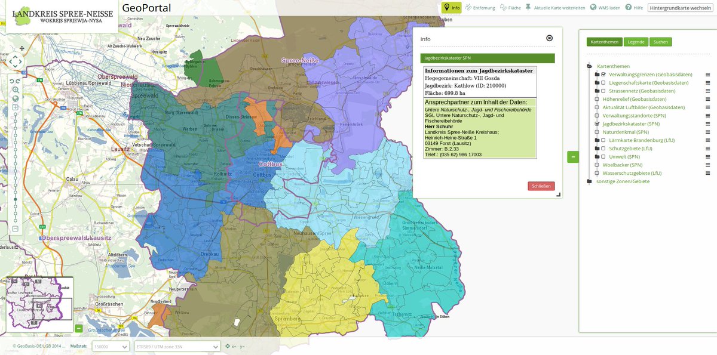Click the Landkreis Spree-Neisse logo

click(x=62, y=16)
